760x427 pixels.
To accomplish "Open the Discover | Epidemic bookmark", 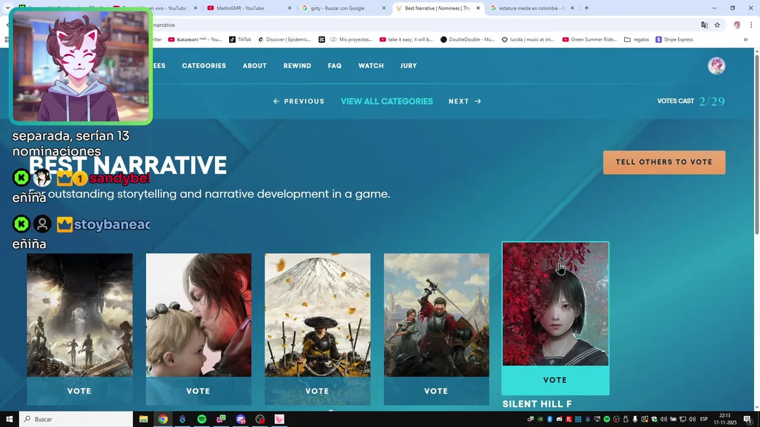I will pos(284,40).
